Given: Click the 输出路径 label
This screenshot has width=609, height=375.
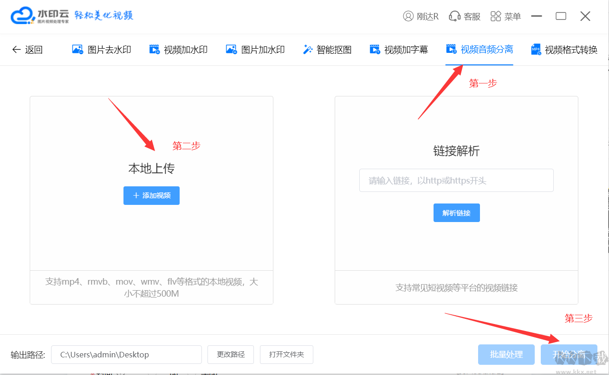Looking at the screenshot, I should pyautogui.click(x=28, y=355).
